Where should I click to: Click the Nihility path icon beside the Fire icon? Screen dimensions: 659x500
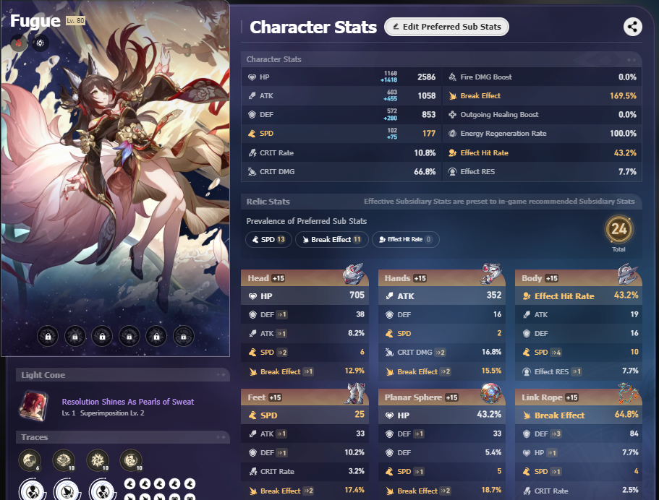[x=40, y=43]
